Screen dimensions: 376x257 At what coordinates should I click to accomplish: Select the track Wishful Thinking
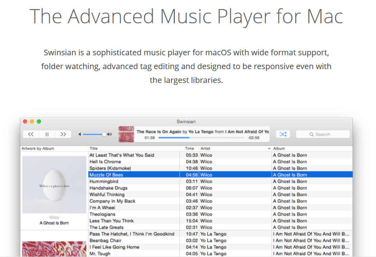[220, 195]
